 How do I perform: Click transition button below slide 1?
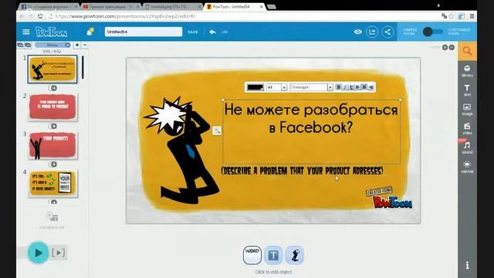coord(53,88)
